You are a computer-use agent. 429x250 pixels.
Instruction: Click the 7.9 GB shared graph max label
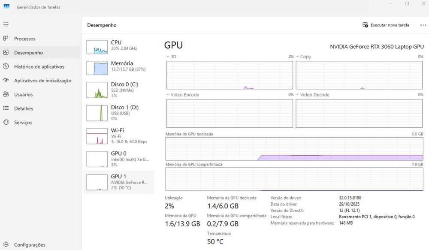click(x=417, y=164)
